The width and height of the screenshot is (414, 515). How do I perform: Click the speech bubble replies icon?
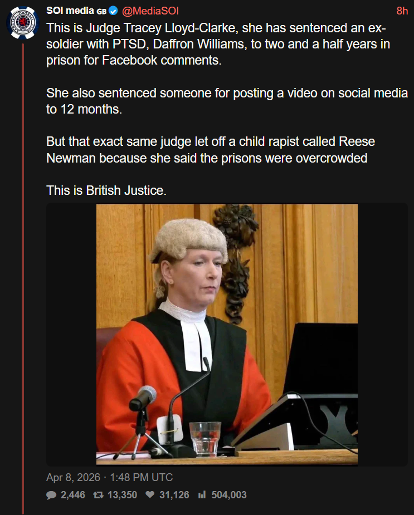[x=51, y=495]
